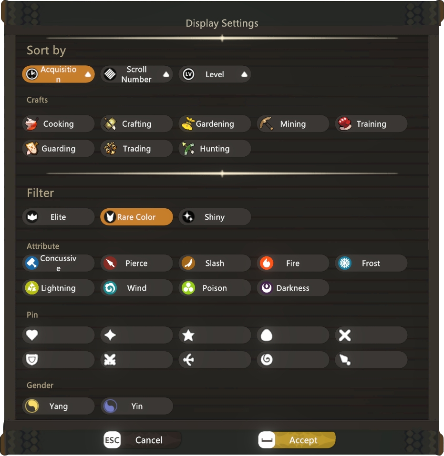The width and height of the screenshot is (444, 456).
Task: Filter by the Cooking craft
Action: pyautogui.click(x=58, y=124)
